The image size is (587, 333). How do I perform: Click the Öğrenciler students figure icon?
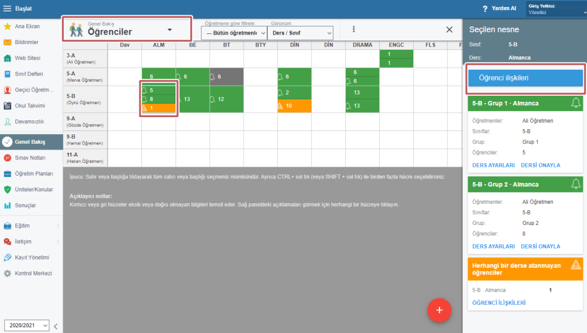(x=76, y=29)
